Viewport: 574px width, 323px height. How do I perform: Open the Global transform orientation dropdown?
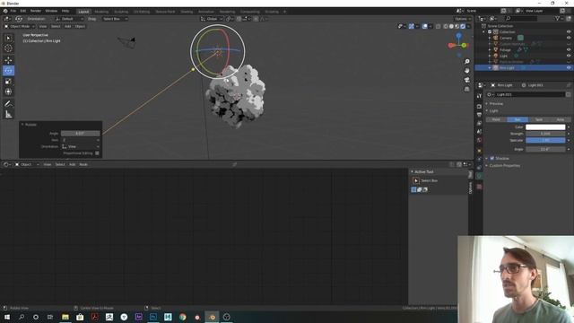pos(212,19)
